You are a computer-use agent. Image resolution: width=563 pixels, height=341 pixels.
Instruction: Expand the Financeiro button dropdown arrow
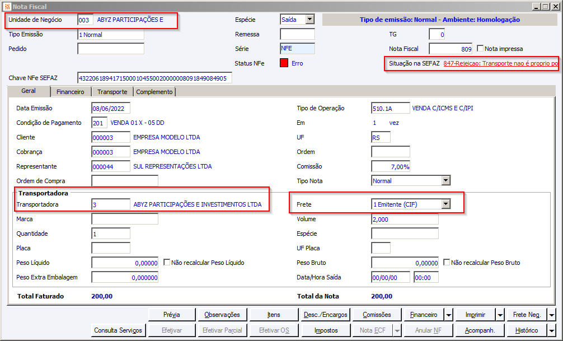[x=448, y=315]
